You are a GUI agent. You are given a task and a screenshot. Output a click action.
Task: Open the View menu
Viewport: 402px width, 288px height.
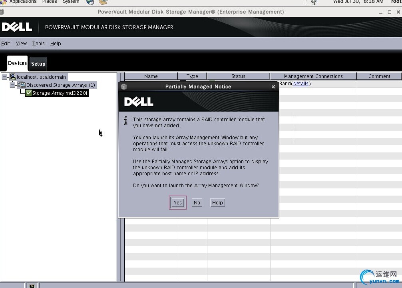pyautogui.click(x=21, y=43)
